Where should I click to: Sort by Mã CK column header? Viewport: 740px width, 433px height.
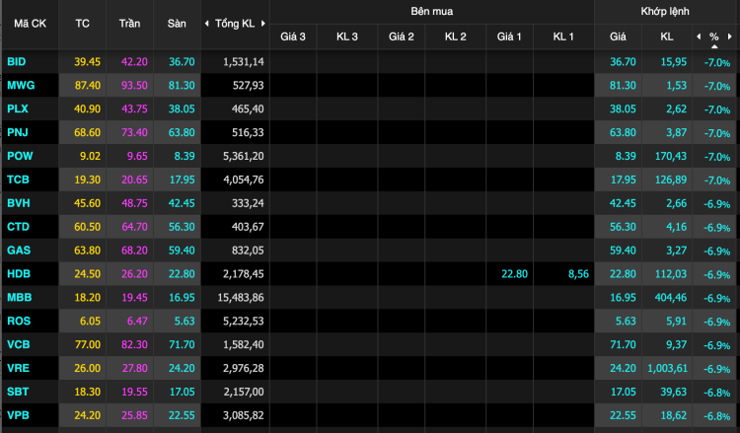pyautogui.click(x=31, y=24)
